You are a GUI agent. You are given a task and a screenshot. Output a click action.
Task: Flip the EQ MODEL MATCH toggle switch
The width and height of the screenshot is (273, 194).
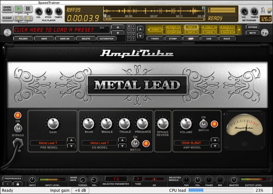[x=135, y=143]
